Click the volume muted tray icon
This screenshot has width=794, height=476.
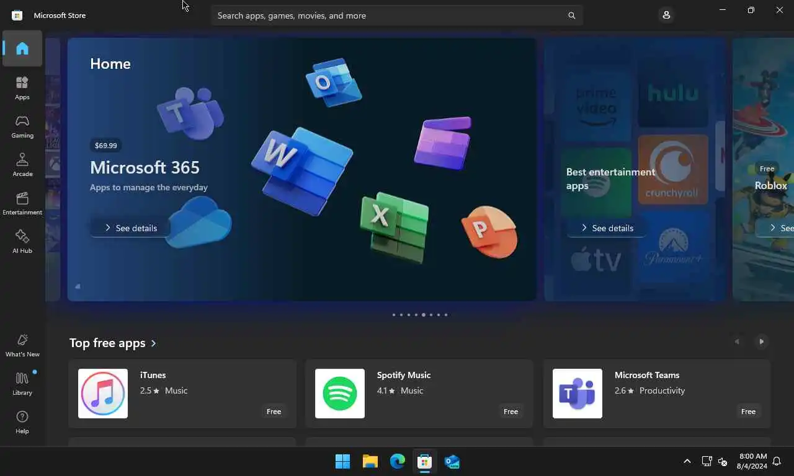(723, 461)
